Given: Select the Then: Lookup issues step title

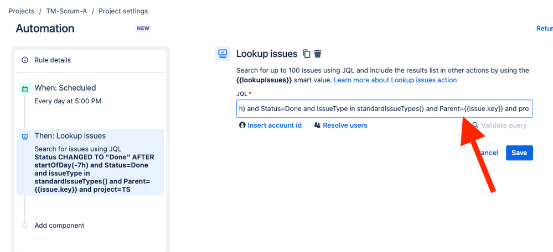Looking at the screenshot, I should tap(70, 136).
